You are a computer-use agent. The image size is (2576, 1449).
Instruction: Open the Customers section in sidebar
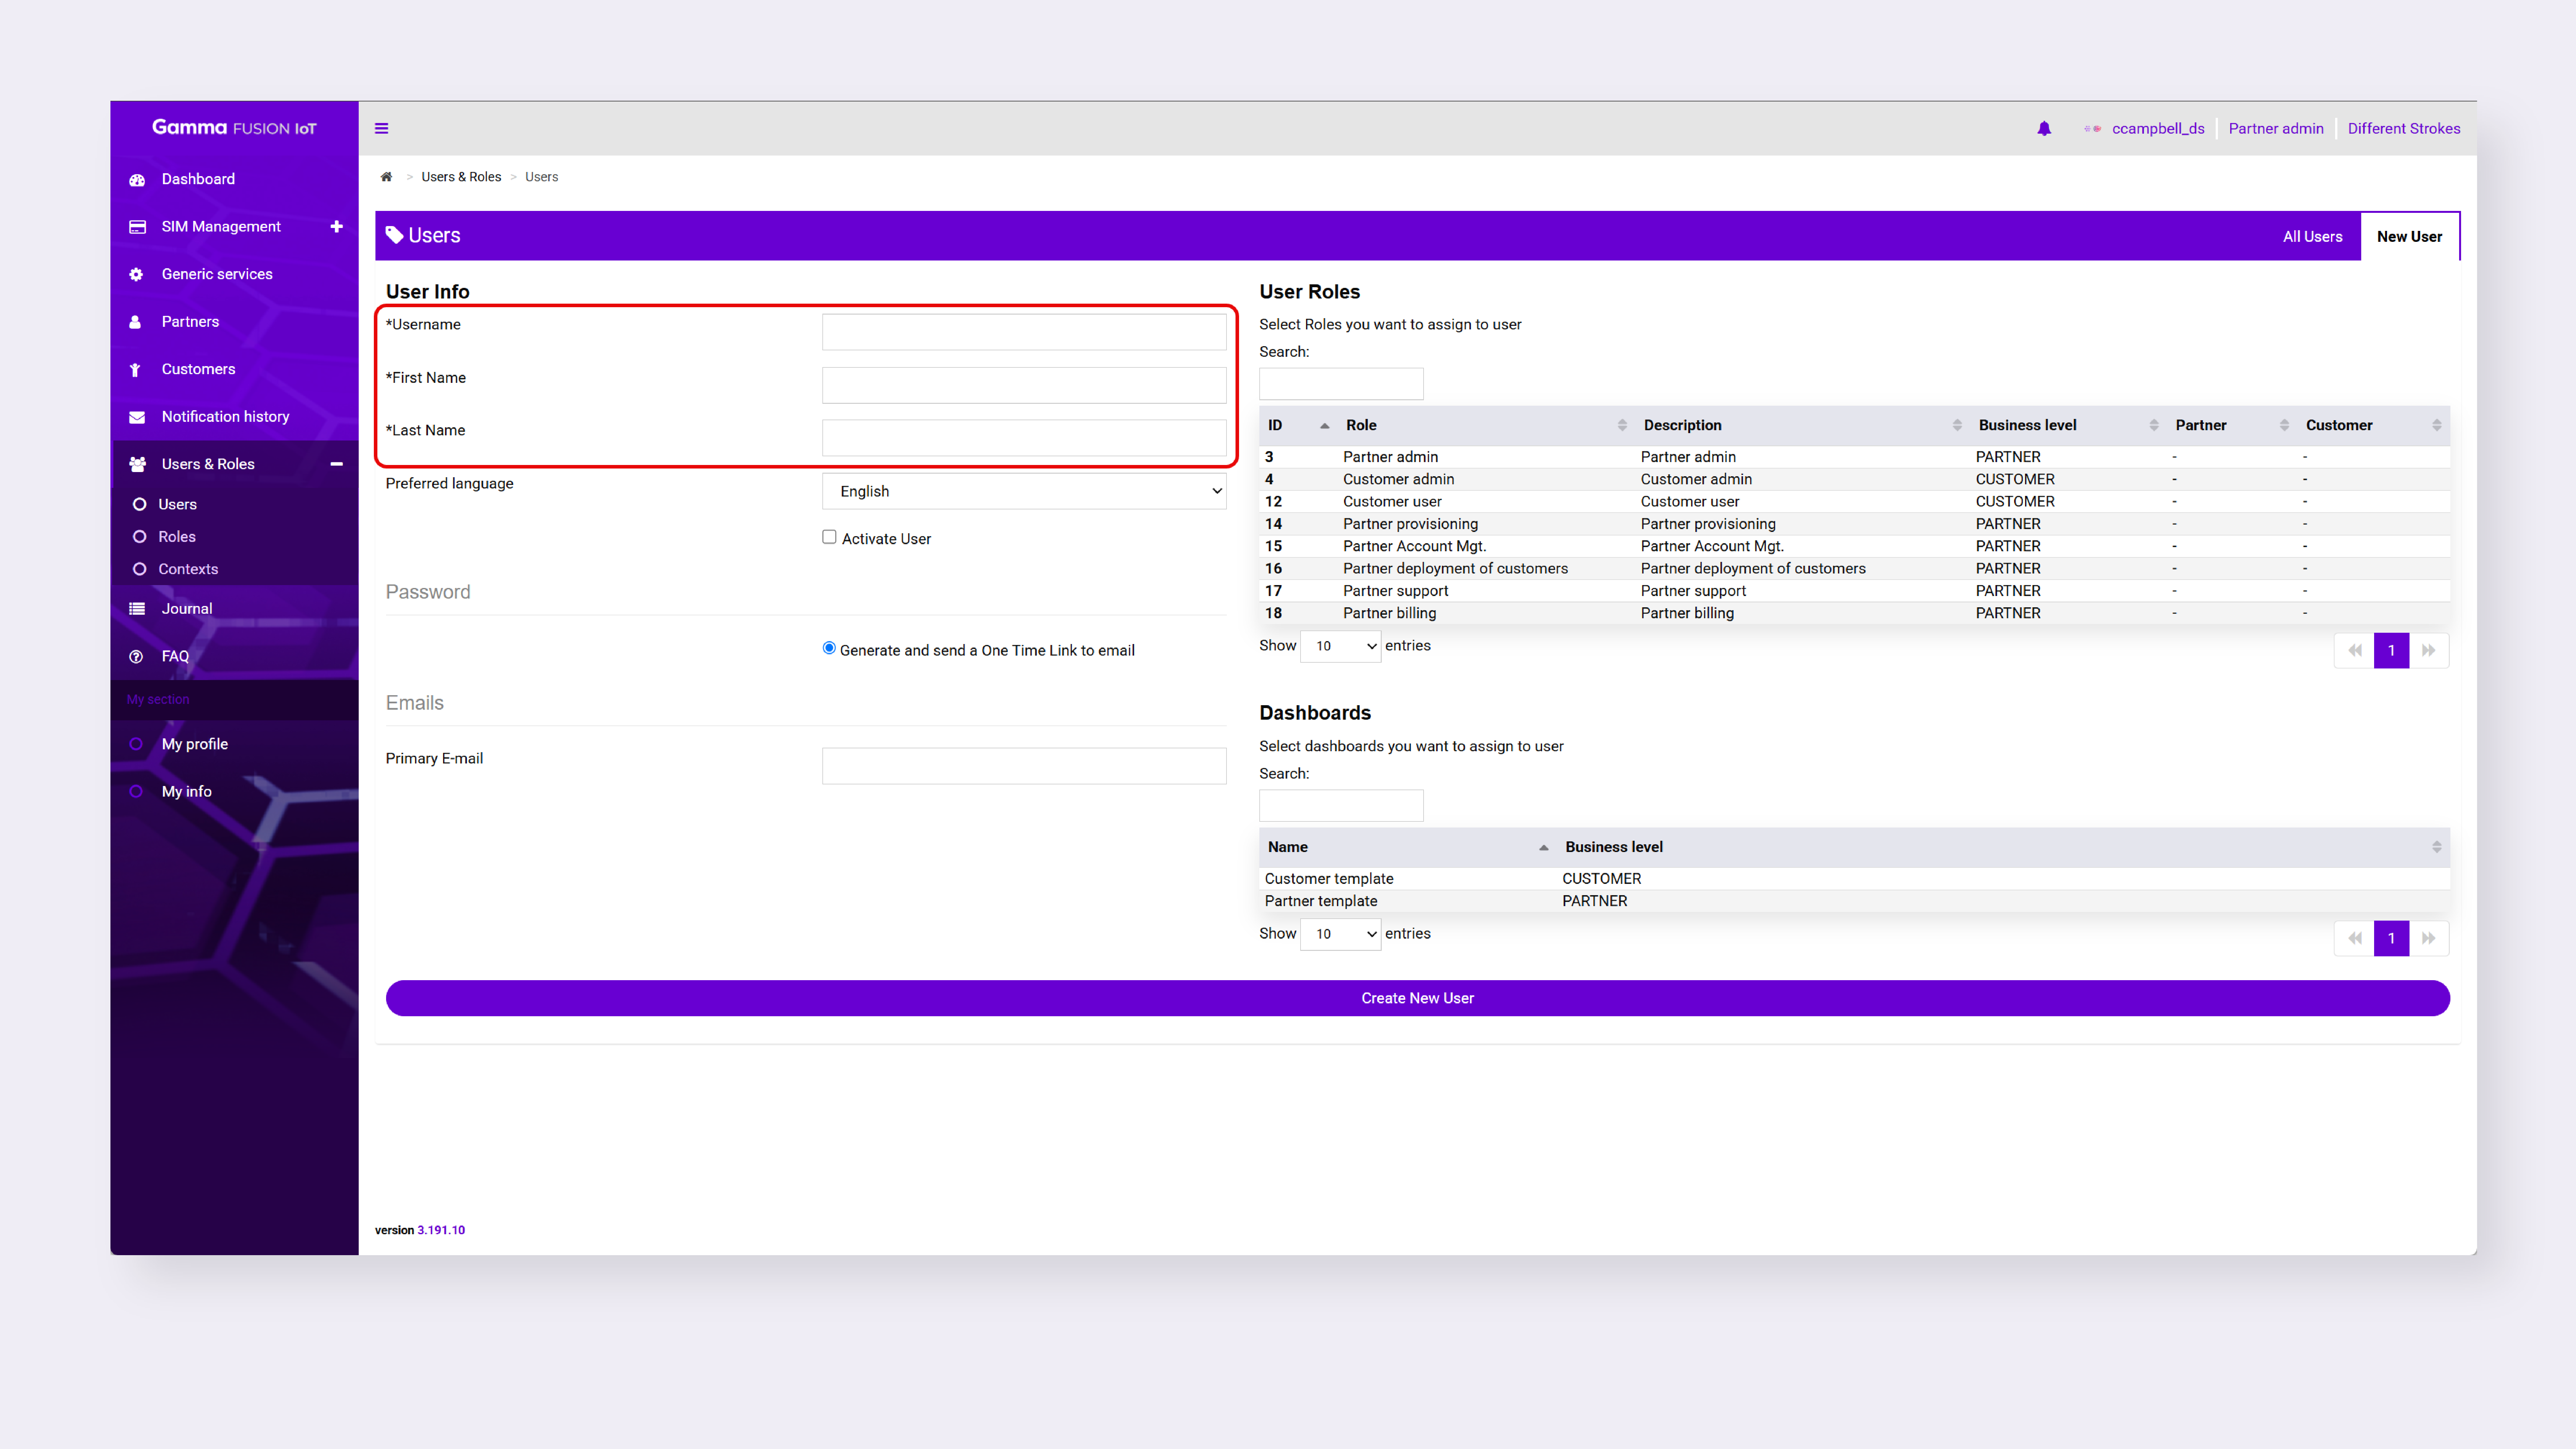click(x=198, y=369)
